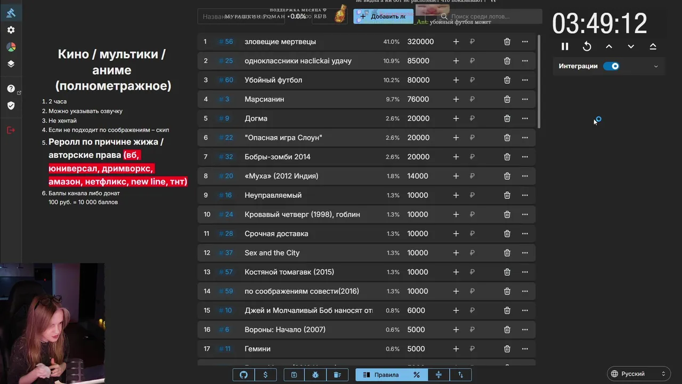Expand the Интеграции section chevron
682x384 pixels.
pyautogui.click(x=656, y=66)
